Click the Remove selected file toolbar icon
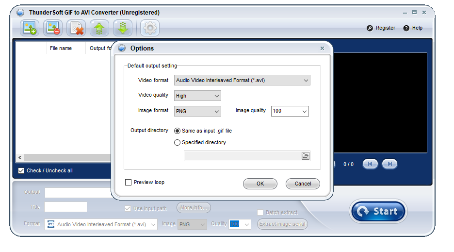This screenshot has height=252, width=454. 53,28
